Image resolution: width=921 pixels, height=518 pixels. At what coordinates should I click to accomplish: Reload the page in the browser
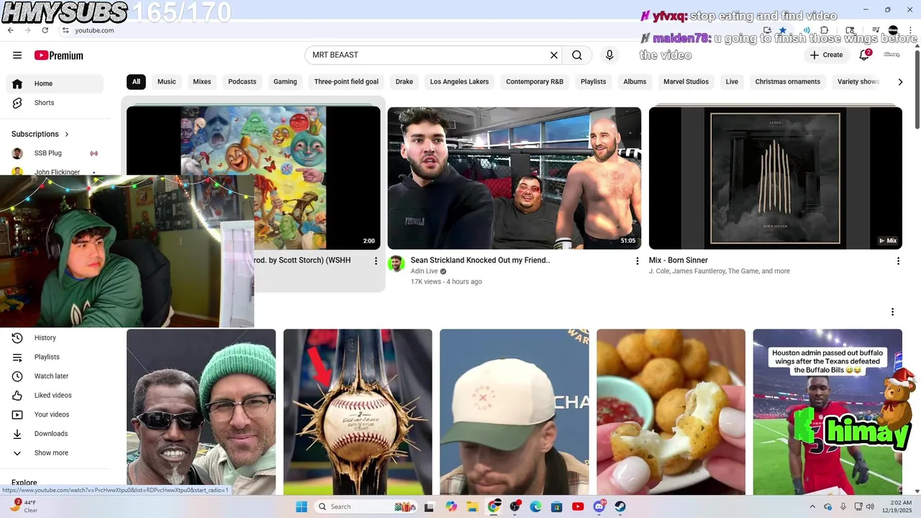(x=45, y=30)
